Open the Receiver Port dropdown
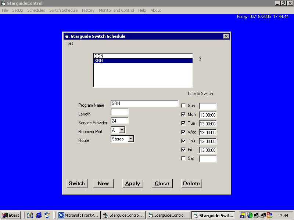Viewport: 294px width, 220px height. tap(122, 130)
